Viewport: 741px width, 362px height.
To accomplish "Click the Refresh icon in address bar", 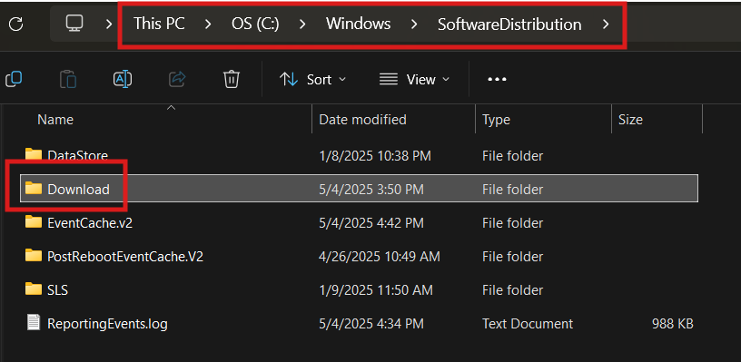I will [16, 24].
